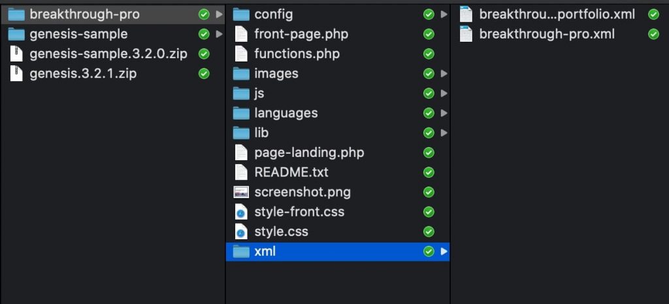Click sync checkmark beside screenshot.png
The width and height of the screenshot is (669, 304).
pos(429,192)
